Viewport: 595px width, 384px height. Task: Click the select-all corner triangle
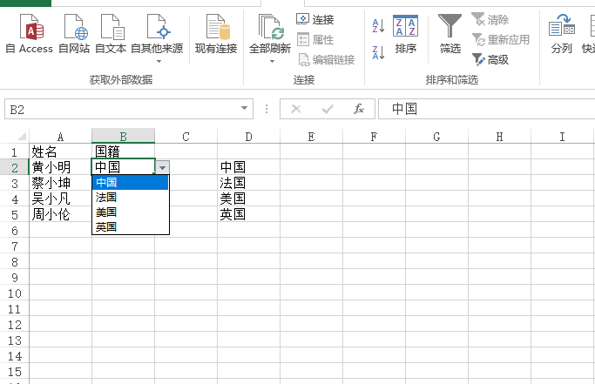coord(22,136)
